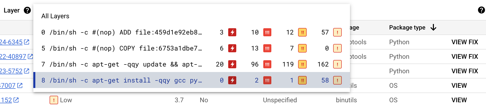The image size is (486, 106).
Task: Click VIEW FIX in the third Python row
Action: pos(465,71)
